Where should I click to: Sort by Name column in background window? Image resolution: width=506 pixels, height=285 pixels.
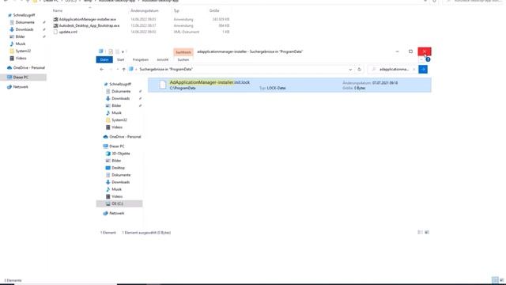(58, 10)
